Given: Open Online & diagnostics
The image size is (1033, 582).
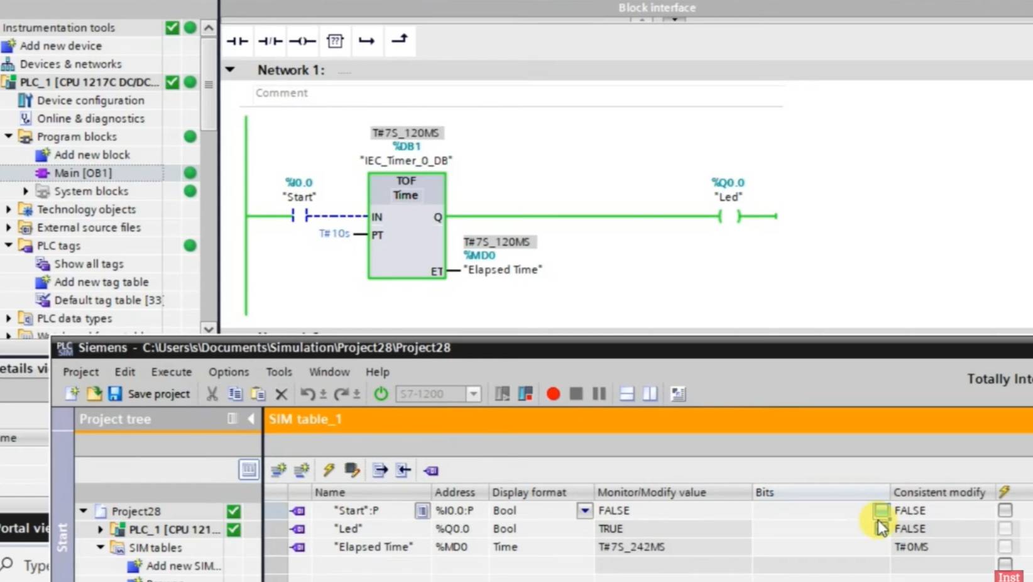Looking at the screenshot, I should coord(90,119).
